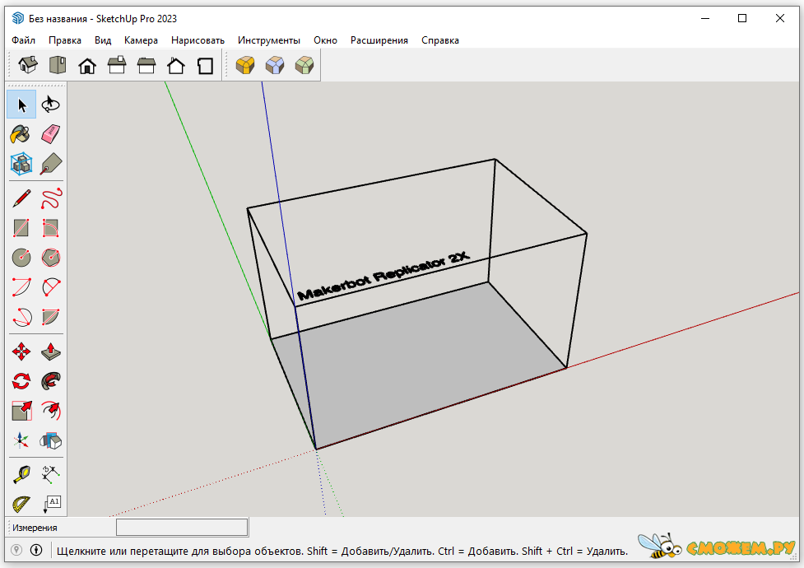Click the Makerbot Replicator 2X text in model
The height and width of the screenshot is (568, 804).
point(383,276)
